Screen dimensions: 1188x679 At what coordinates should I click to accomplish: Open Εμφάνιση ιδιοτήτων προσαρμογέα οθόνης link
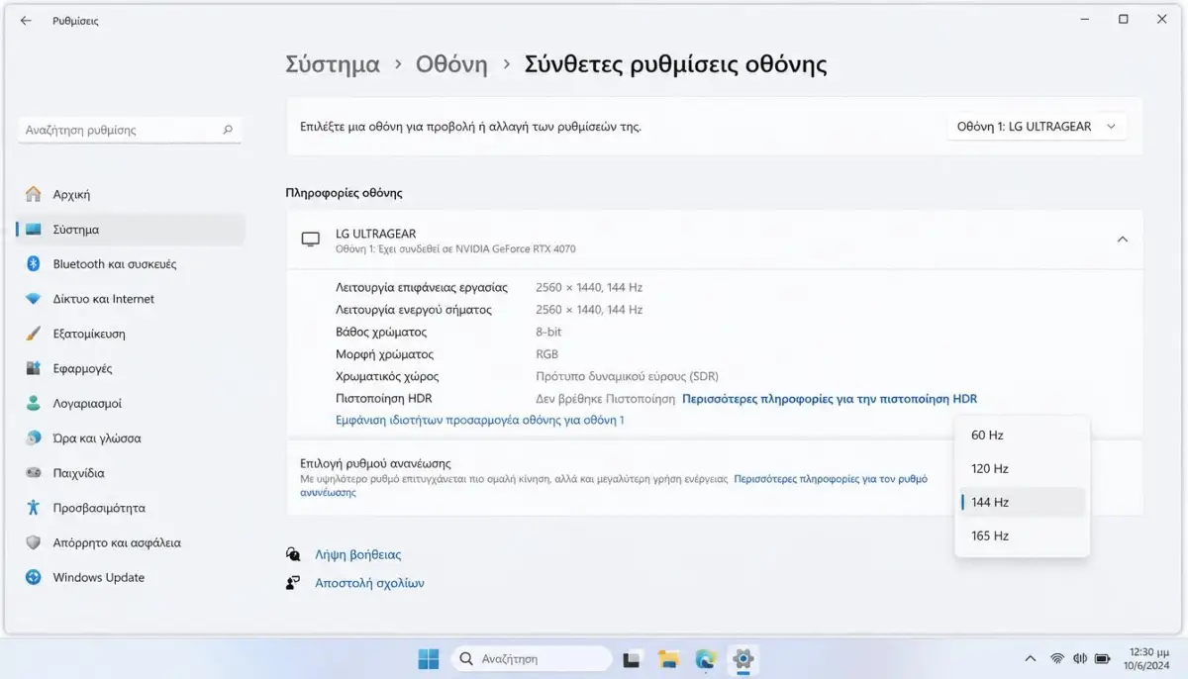480,421
